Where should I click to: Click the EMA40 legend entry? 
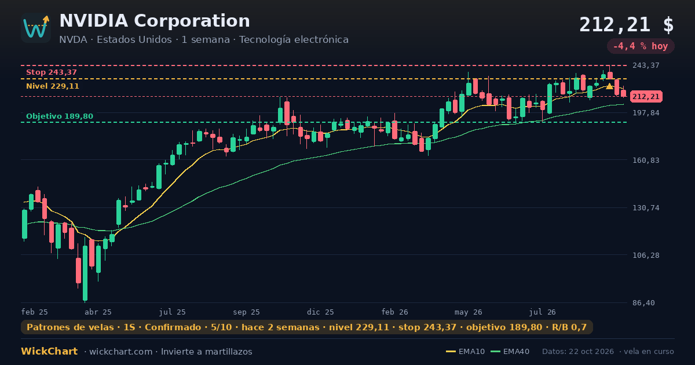point(510,352)
